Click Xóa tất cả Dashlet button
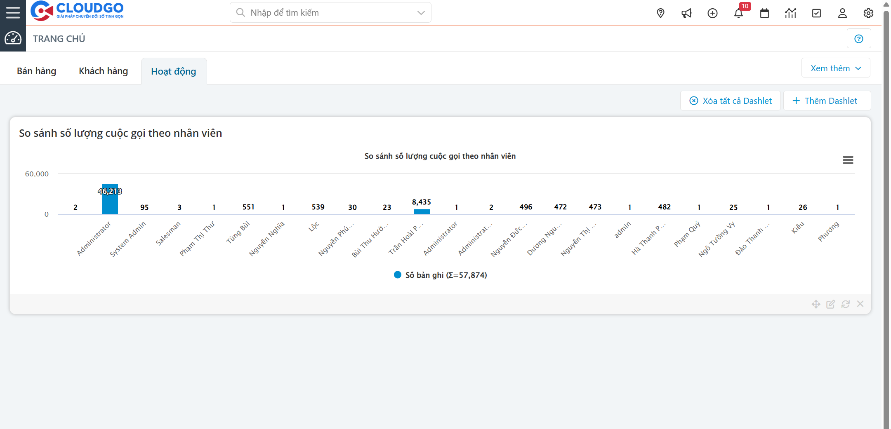Viewport: 891px width, 429px height. pyautogui.click(x=731, y=101)
